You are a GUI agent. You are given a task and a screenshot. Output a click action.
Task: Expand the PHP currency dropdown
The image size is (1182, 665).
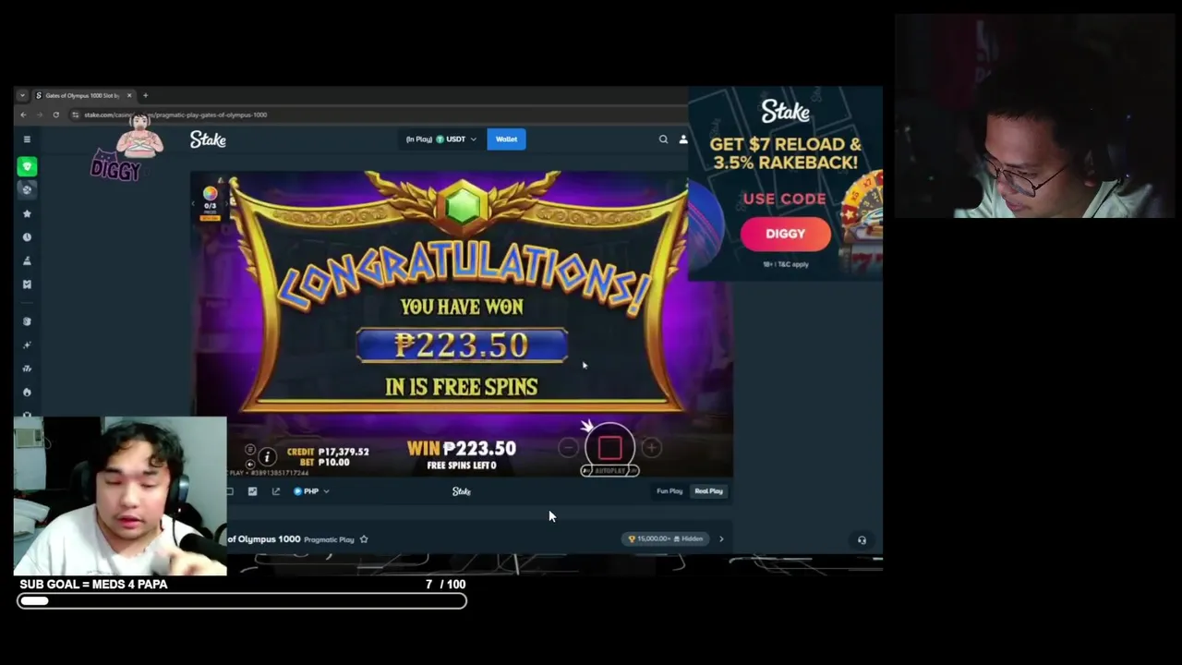coord(311,491)
